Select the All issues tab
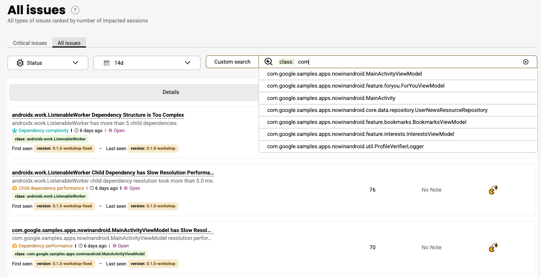Image resolution: width=541 pixels, height=277 pixels. (69, 43)
